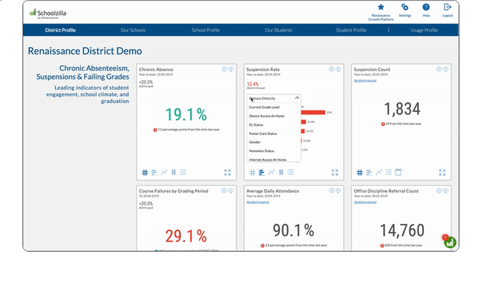Click the insight bulb icon on Suspension Count card
Image resolution: width=479 pixels, height=295 pixels.
tap(446, 69)
